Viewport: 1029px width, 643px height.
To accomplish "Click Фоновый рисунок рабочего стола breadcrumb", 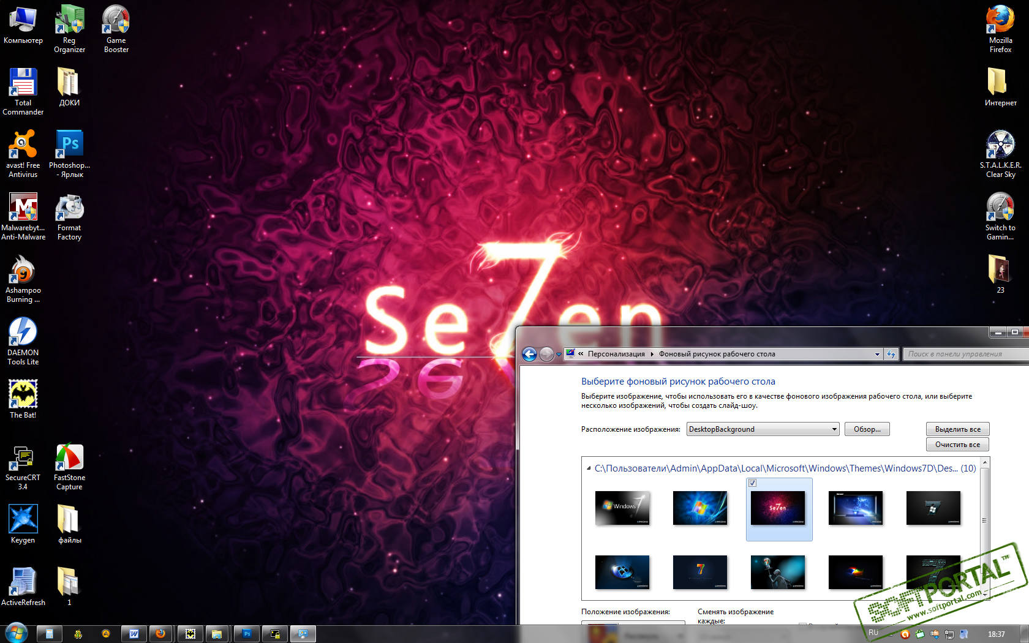I will (717, 354).
